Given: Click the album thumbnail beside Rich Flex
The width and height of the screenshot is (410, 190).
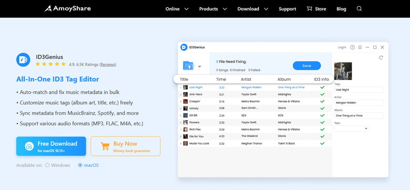Looking at the screenshot, I should 186,129.
